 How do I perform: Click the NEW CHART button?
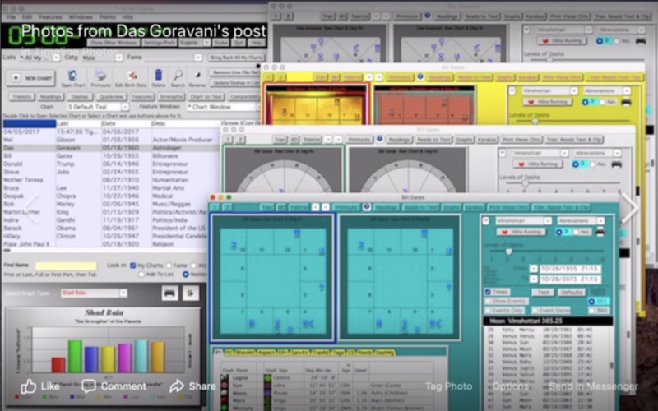[30, 77]
